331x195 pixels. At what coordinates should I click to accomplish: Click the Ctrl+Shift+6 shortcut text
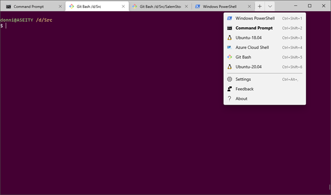pos(292,67)
